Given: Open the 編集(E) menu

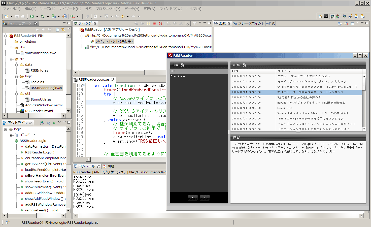Looking at the screenshot, I should pyautogui.click(x=30, y=9).
